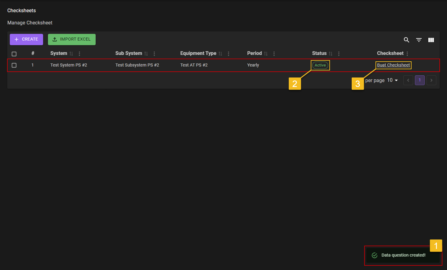Open the Equipment Type column menu
This screenshot has height=270, width=447.
(x=229, y=53)
